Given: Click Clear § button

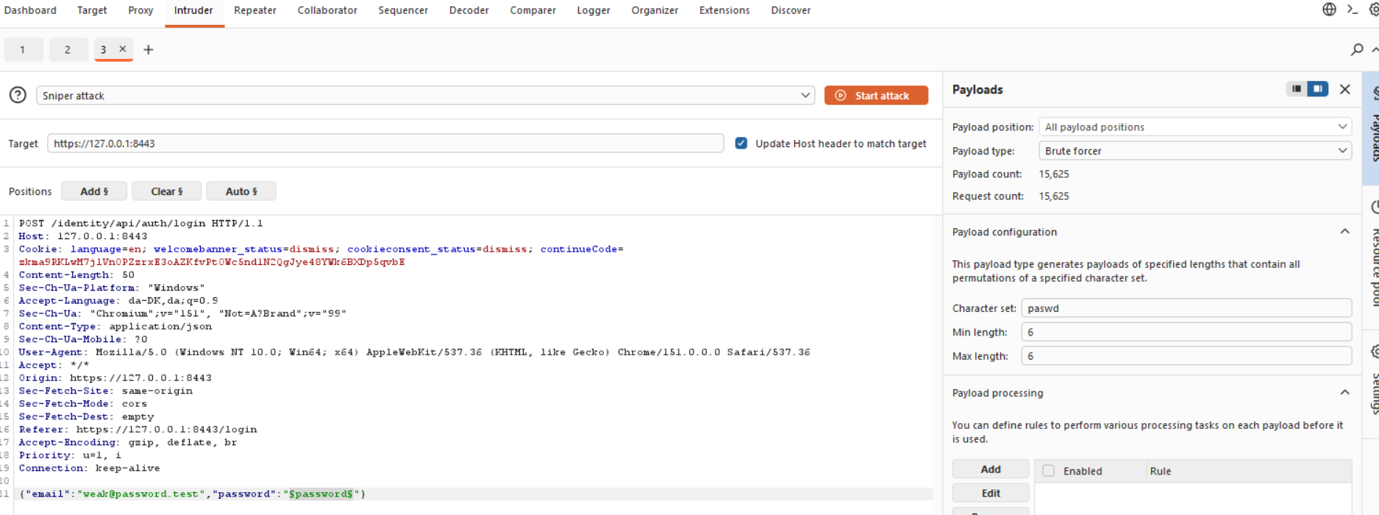Looking at the screenshot, I should pyautogui.click(x=167, y=191).
